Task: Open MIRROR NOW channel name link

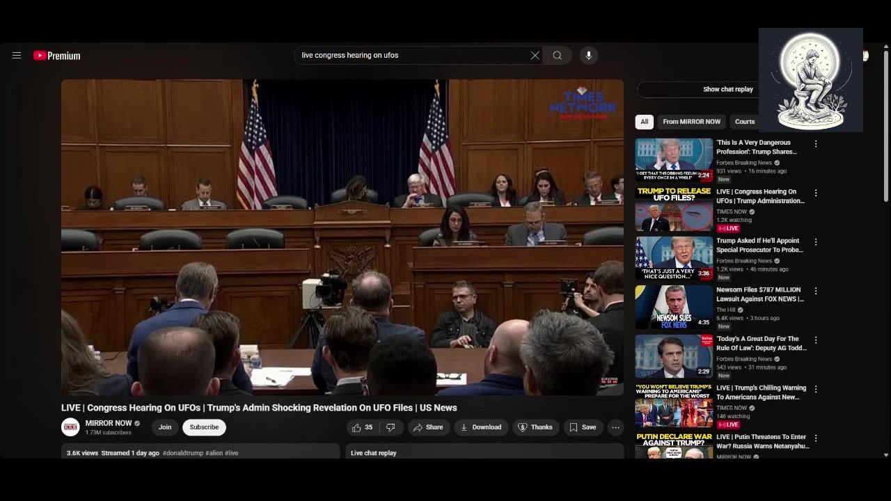Action: (109, 423)
